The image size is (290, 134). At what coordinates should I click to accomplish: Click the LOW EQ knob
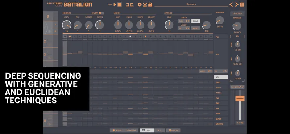(x=237, y=73)
